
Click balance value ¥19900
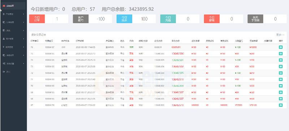253,47
